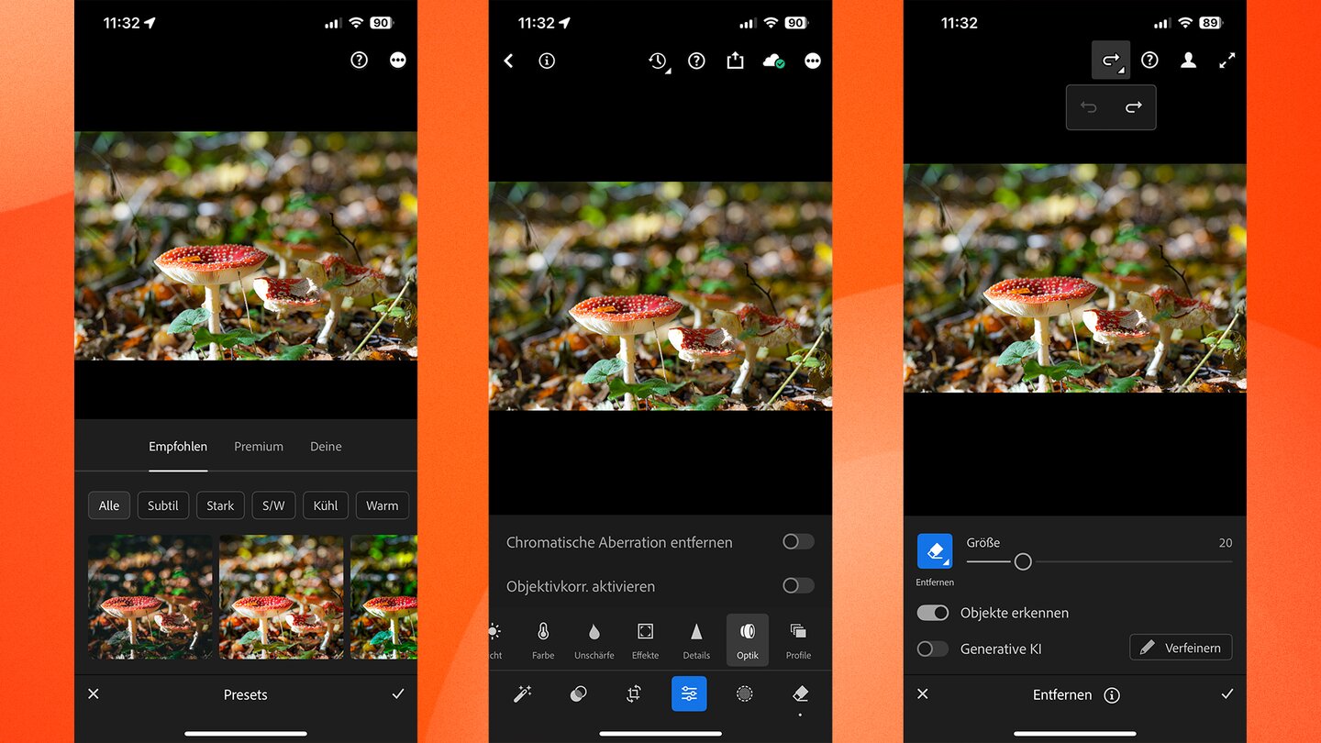Tap the share export icon
The height and width of the screenshot is (743, 1321).
[x=735, y=61]
